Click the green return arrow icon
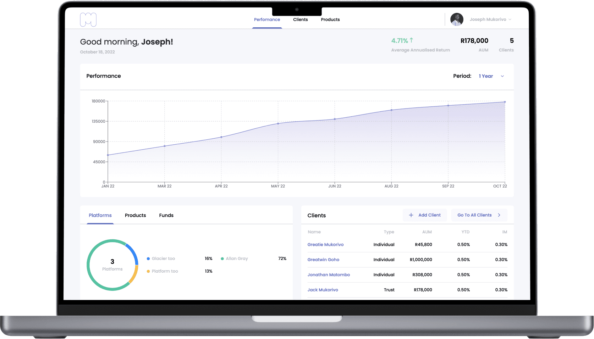The image size is (594, 339). click(x=411, y=40)
